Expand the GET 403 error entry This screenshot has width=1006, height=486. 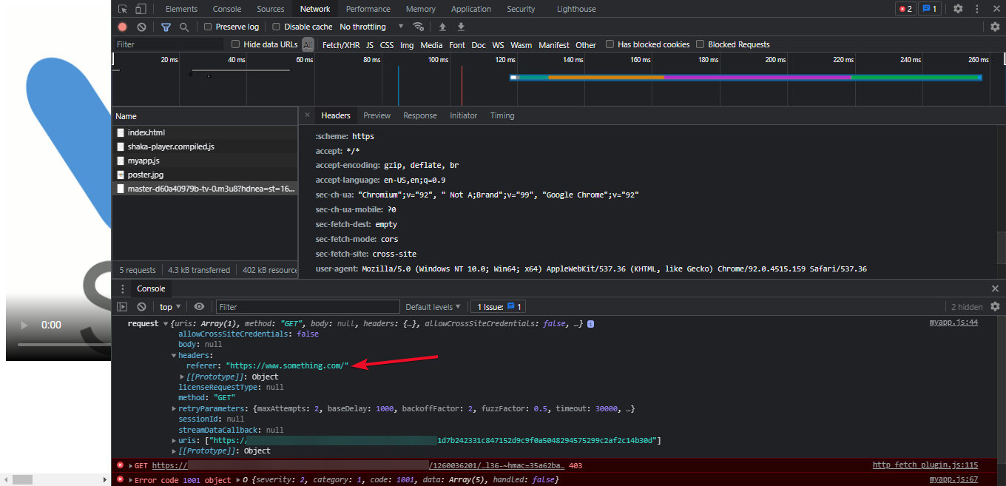tap(130, 466)
